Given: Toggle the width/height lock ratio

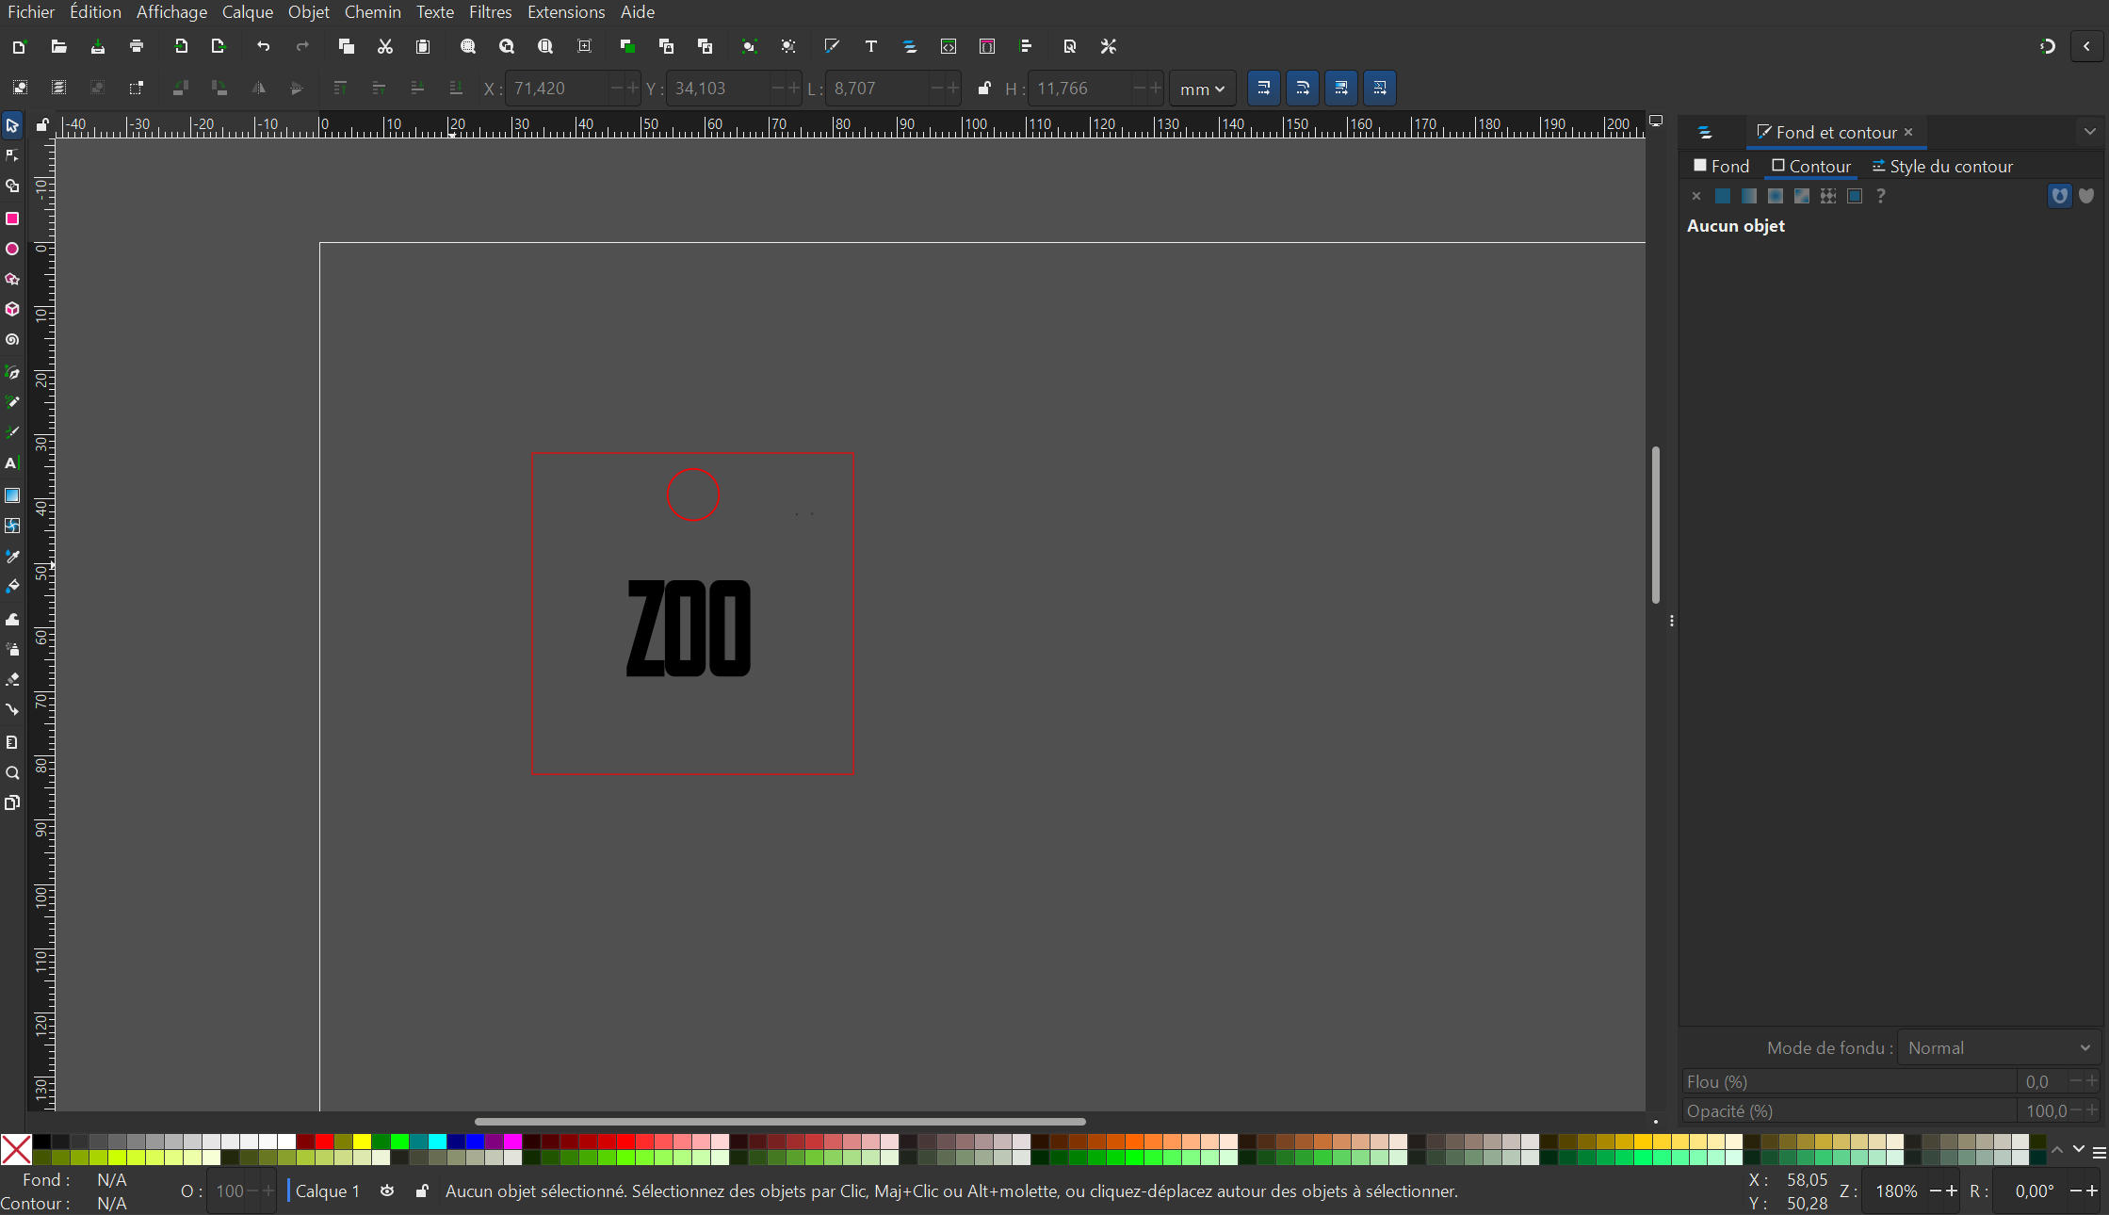Looking at the screenshot, I should pos(983,89).
